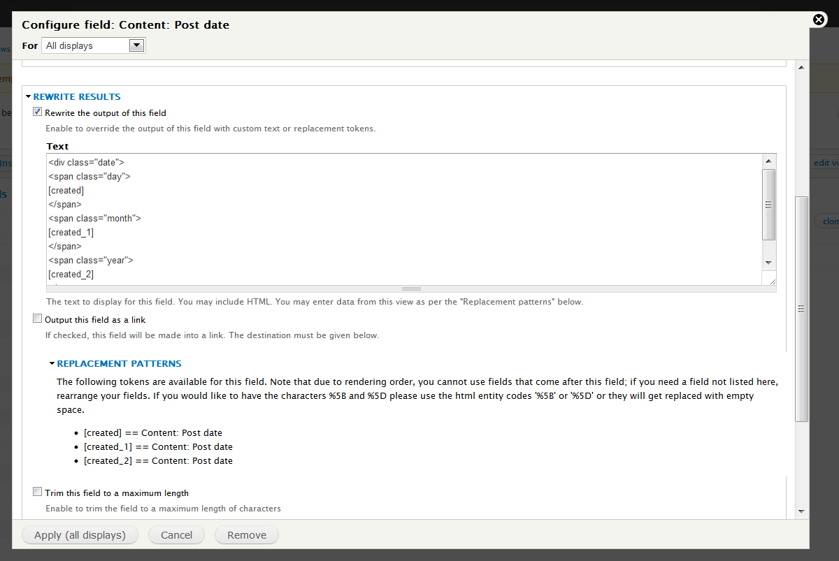Click the [created_1] == Content: Post date token
Viewport: 839px width, 561px height.
click(158, 447)
